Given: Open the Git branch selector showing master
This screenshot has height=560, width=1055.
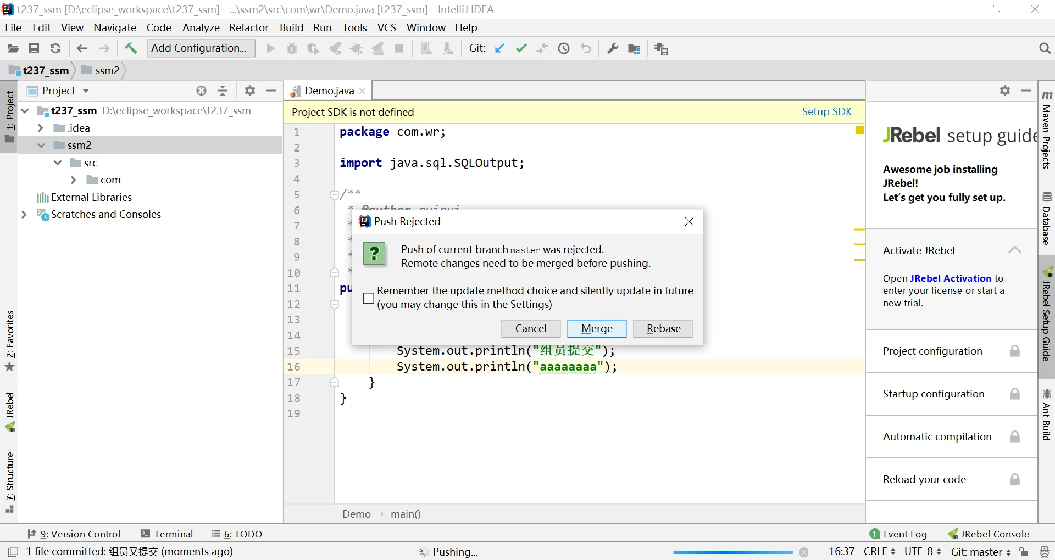Looking at the screenshot, I should [x=981, y=552].
